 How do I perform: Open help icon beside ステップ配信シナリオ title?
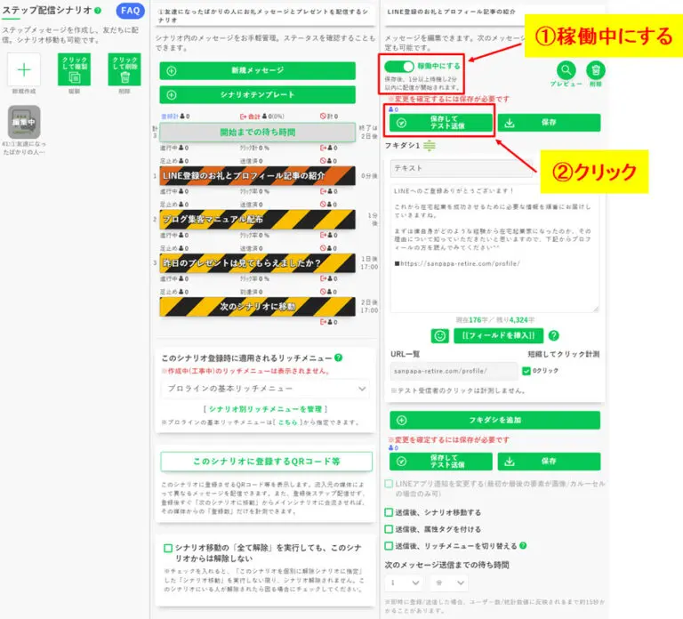pos(98,11)
